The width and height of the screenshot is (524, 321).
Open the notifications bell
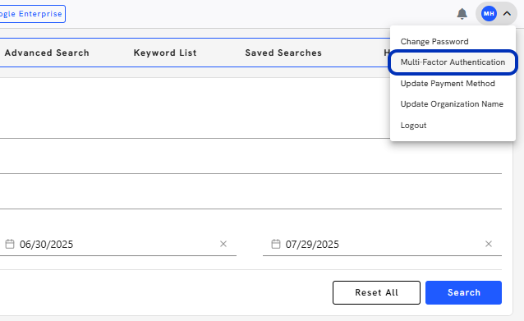click(x=462, y=14)
